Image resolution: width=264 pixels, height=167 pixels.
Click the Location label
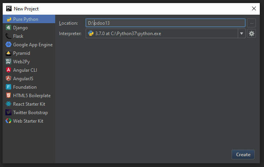[69, 23]
